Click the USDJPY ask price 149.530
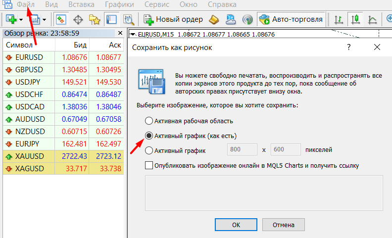Image resolution: width=392 pixels, height=238 pixels. click(108, 82)
